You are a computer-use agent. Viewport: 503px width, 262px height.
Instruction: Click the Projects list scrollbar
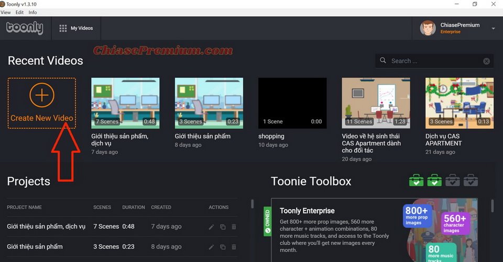coord(252,204)
